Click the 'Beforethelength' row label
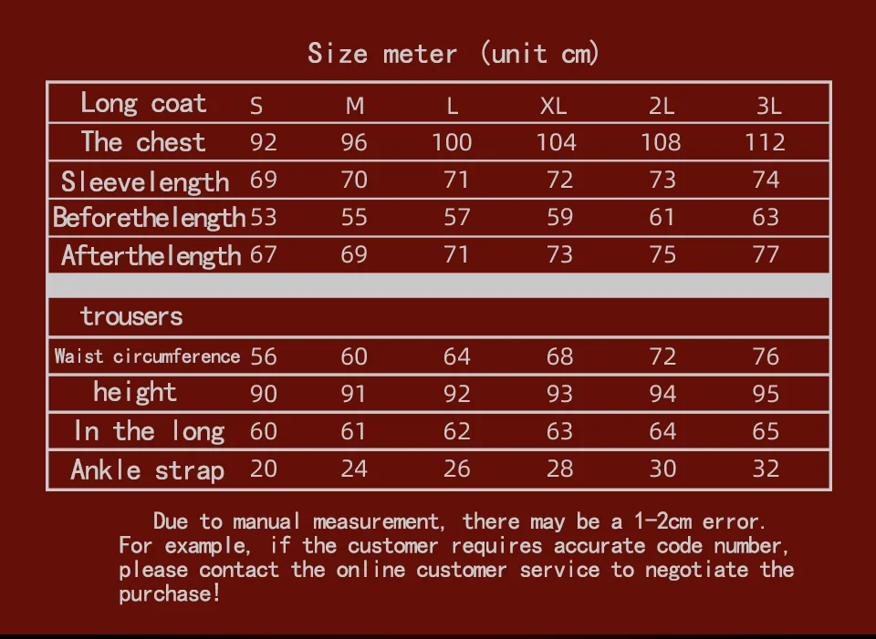Viewport: 876px width, 639px height. point(149,218)
